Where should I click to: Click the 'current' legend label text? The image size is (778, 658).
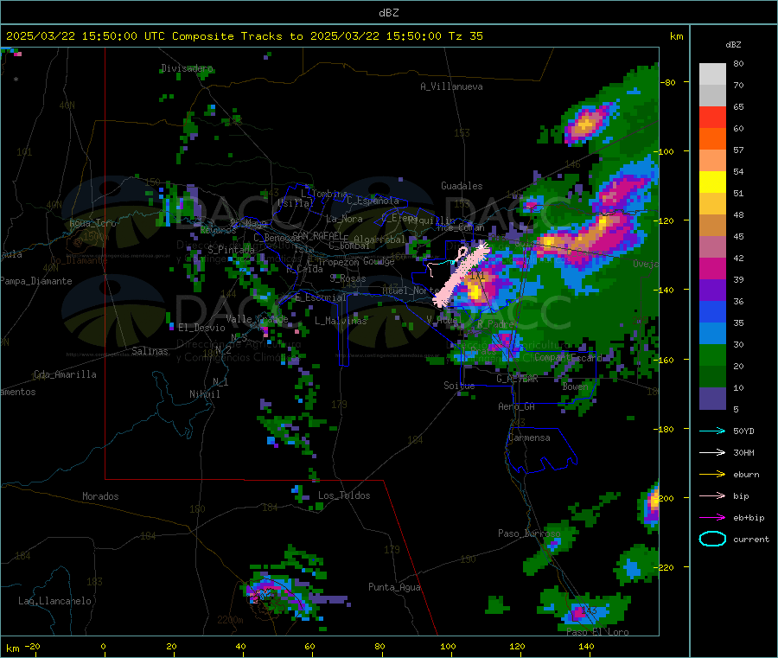pos(751,539)
